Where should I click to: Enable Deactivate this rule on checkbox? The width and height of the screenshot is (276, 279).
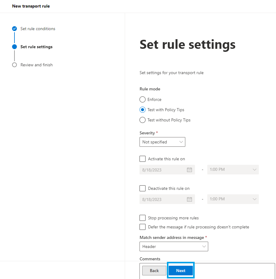click(142, 188)
